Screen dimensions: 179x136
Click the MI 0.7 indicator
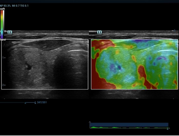pos(16,6)
